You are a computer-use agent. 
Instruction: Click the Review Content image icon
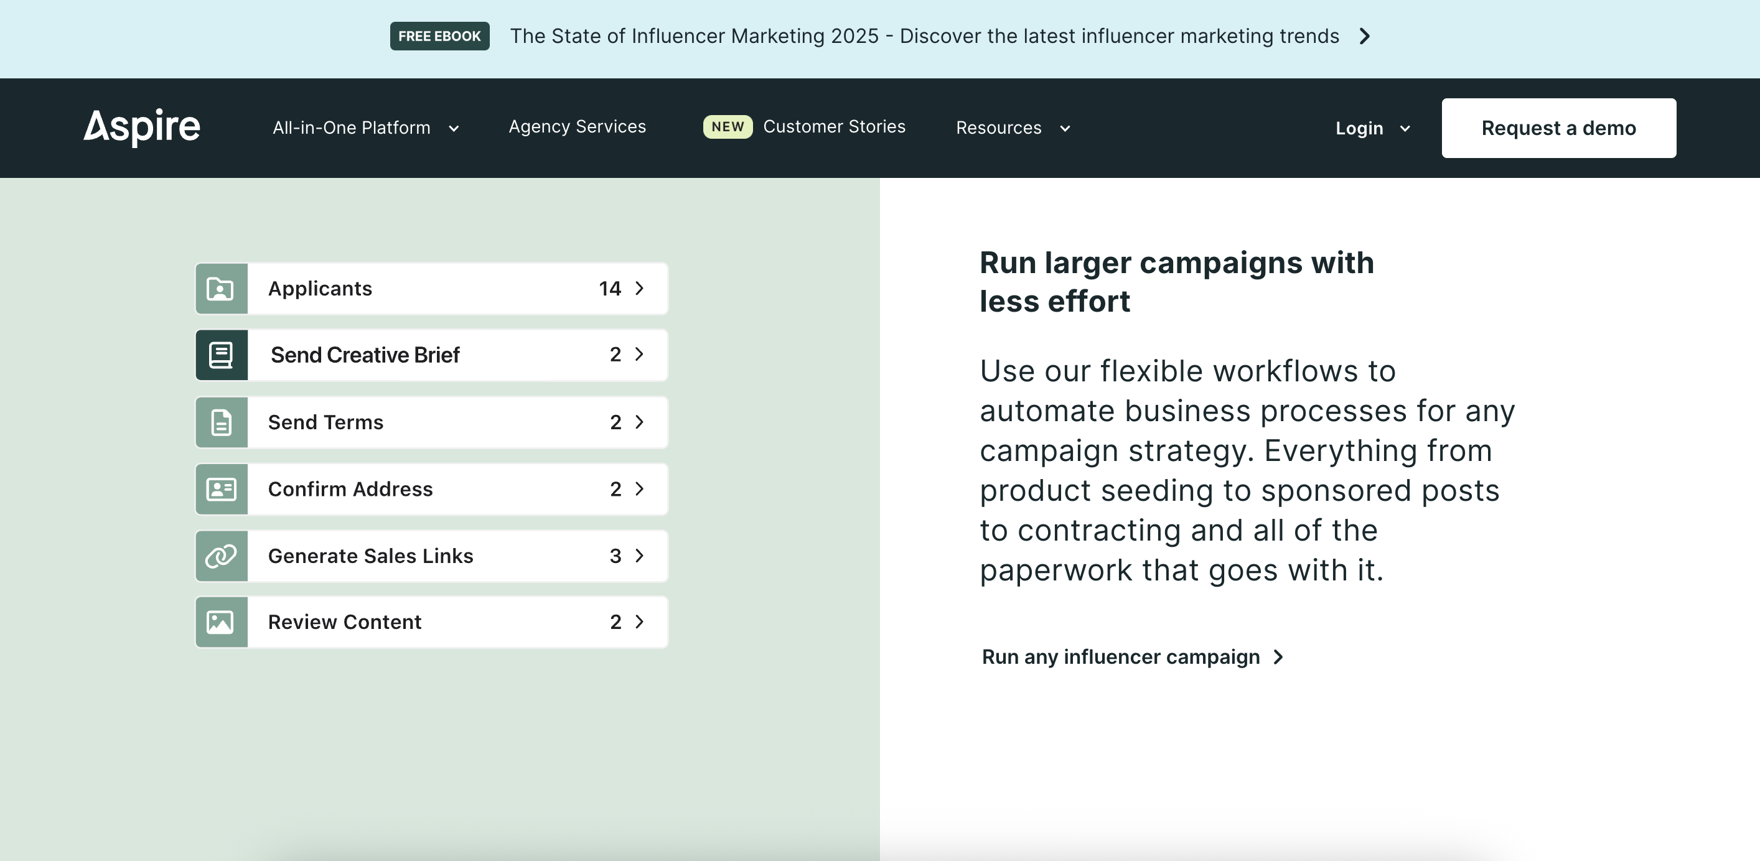(221, 622)
